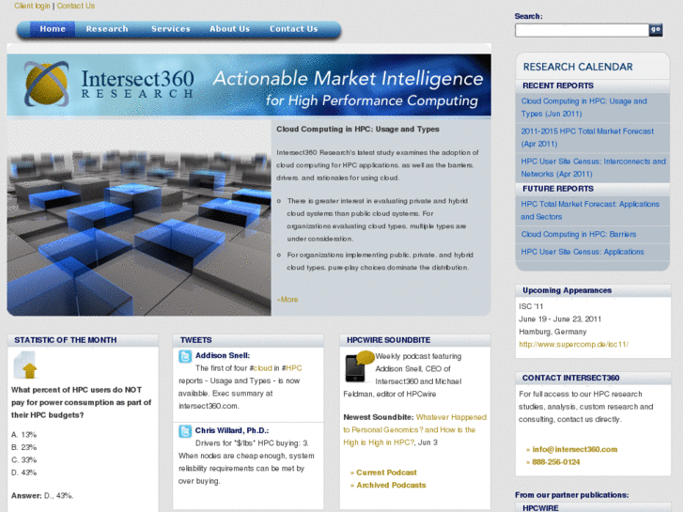Screen dimensions: 683x512
Task: Click the Statistic of the Month header
Action: pos(66,340)
